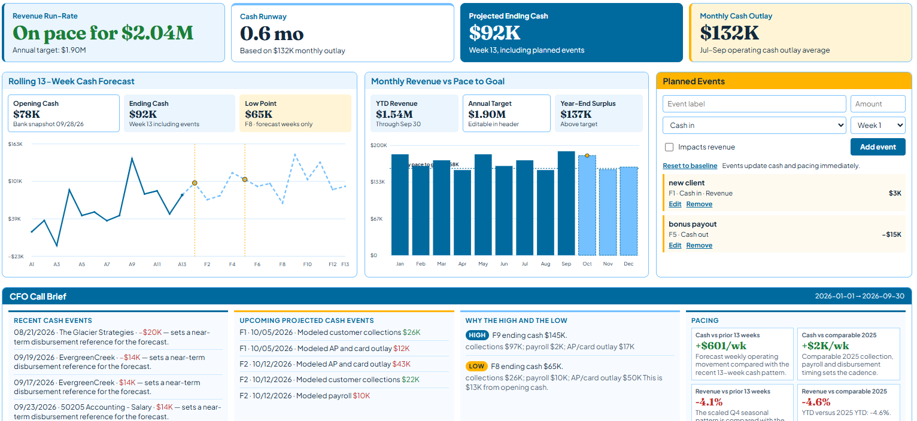
Task: Click the 'Revenue vs prior 13 weeks' pacing card
Action: click(742, 402)
